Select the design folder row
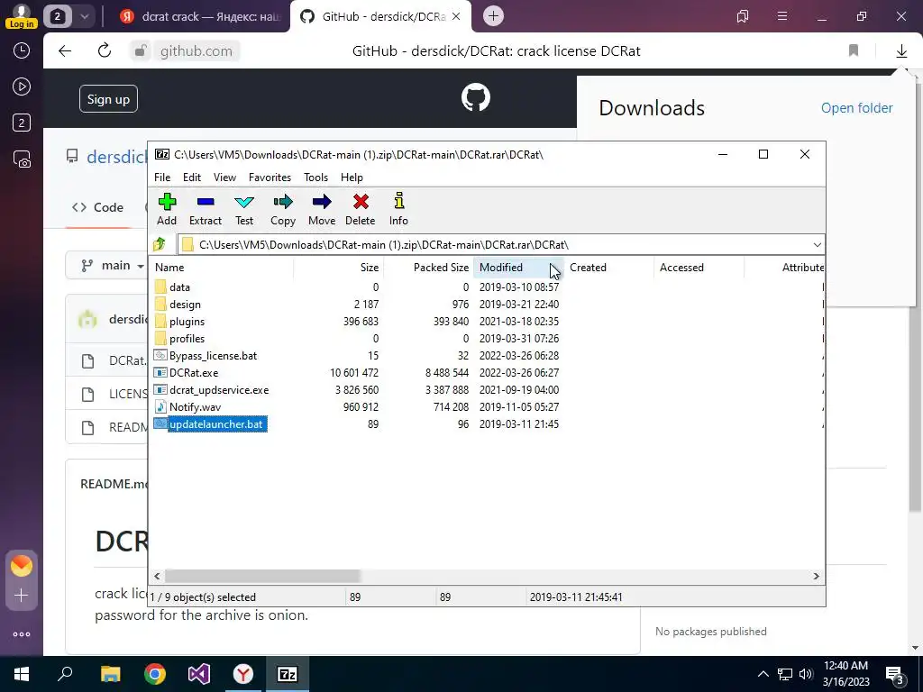This screenshot has height=692, width=923. click(x=486, y=305)
